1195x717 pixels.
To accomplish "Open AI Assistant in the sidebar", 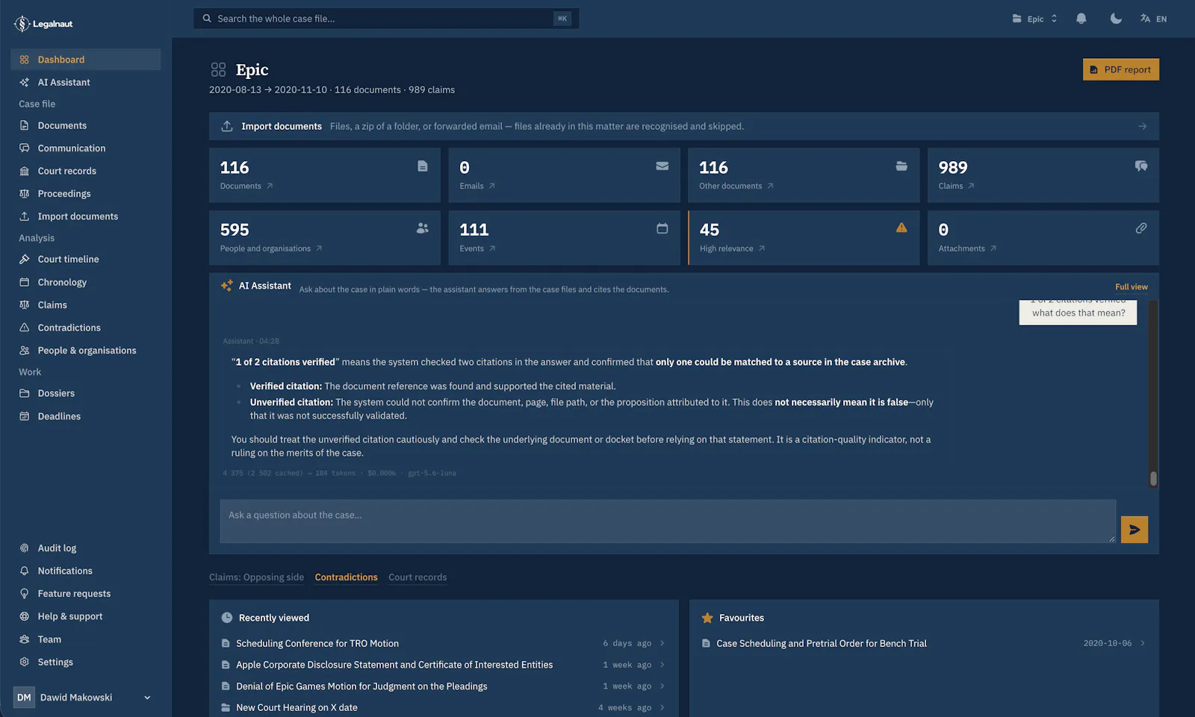I will coord(85,82).
